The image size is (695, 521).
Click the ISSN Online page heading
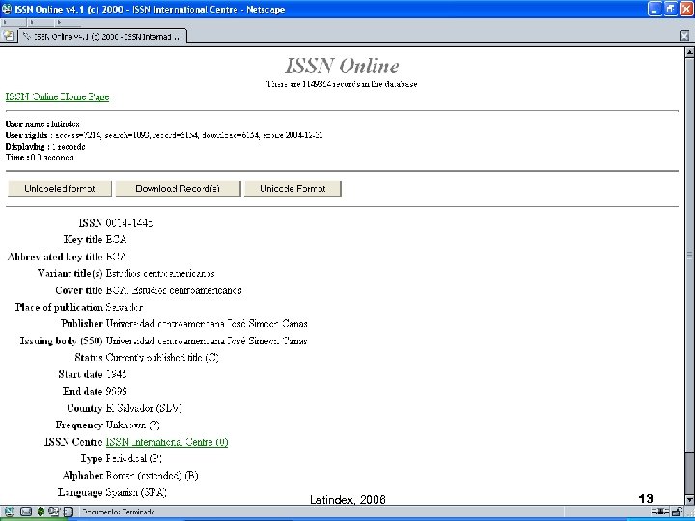342,66
